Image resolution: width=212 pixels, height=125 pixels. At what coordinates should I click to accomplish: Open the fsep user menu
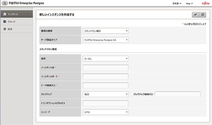[189, 4]
